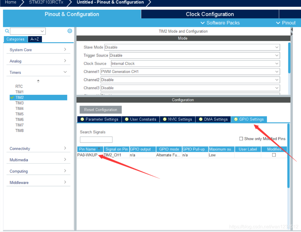Click the Mode panel vertical scrollbar
The image size is (301, 232).
(x=289, y=58)
